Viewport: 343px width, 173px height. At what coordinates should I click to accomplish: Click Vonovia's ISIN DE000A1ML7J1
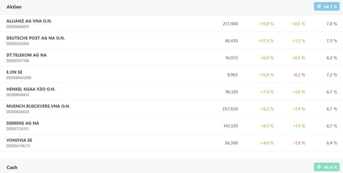[x=18, y=146]
